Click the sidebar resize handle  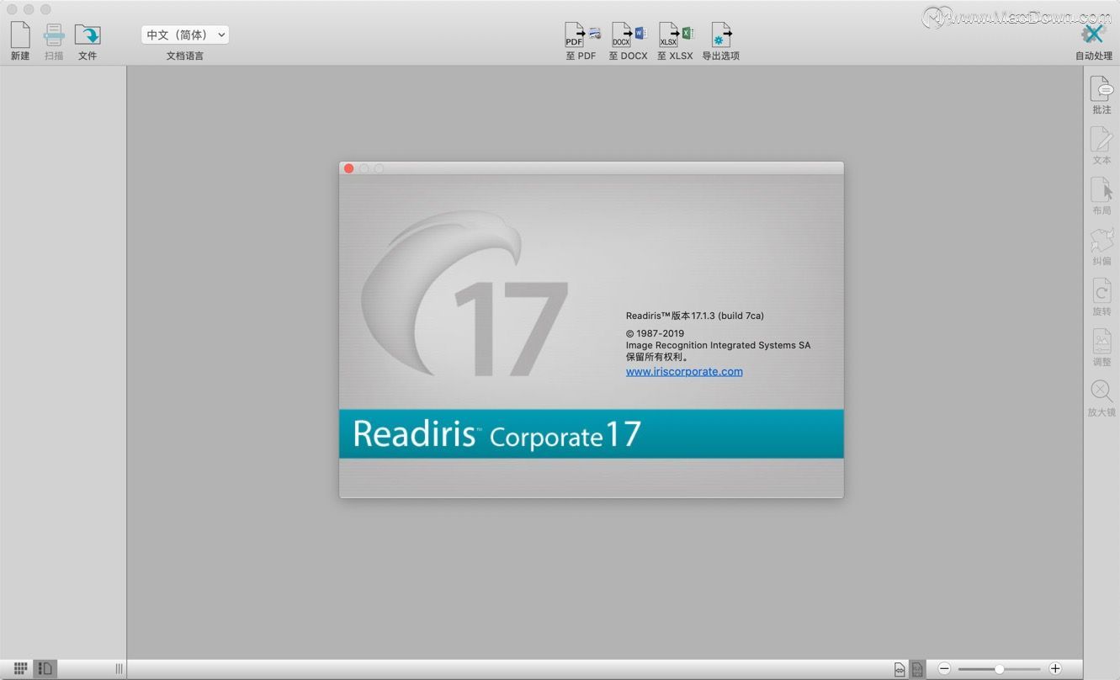point(119,668)
